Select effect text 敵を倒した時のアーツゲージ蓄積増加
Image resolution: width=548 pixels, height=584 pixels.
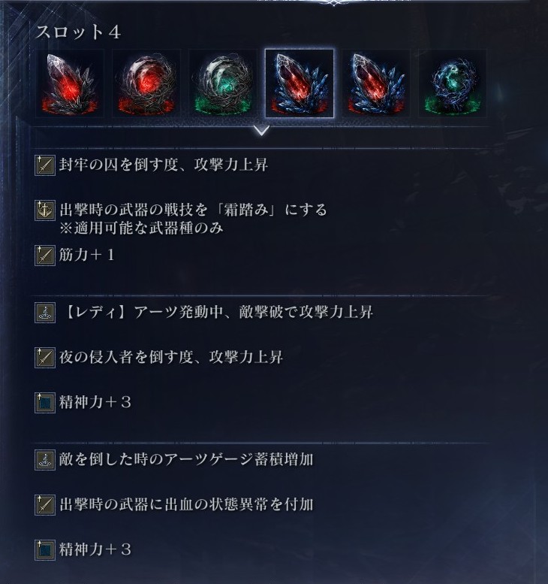click(186, 460)
